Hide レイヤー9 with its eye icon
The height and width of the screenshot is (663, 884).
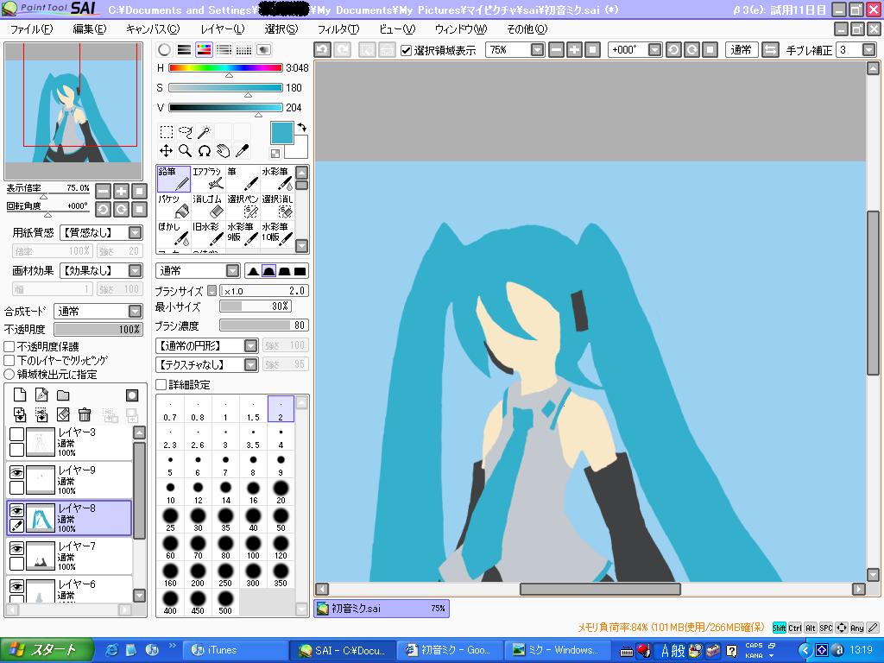point(17,472)
